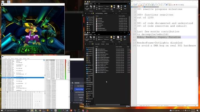Click the refresh icon in upper Explorer address bar
Viewport: 200px width, 112px height.
[116, 13]
